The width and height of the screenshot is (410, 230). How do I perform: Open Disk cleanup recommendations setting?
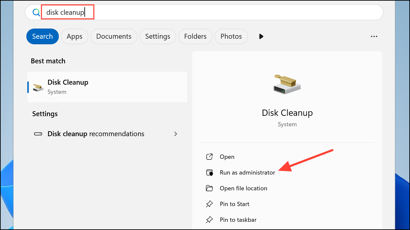point(107,134)
